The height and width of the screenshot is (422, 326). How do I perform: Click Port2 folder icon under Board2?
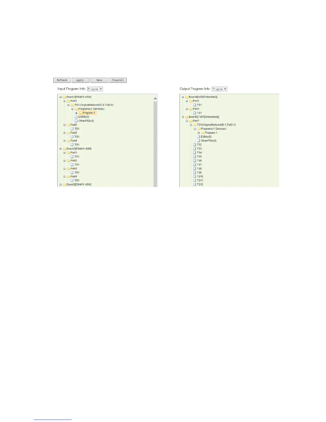(68, 161)
